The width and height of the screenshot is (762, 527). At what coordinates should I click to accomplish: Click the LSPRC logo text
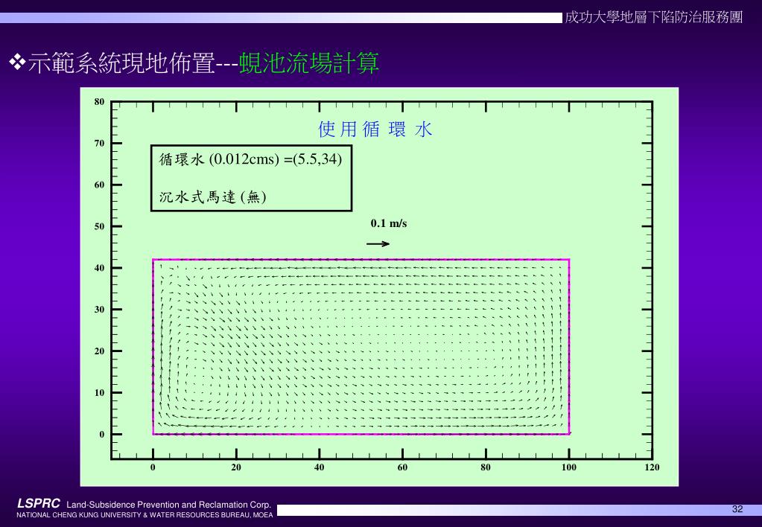(39, 503)
